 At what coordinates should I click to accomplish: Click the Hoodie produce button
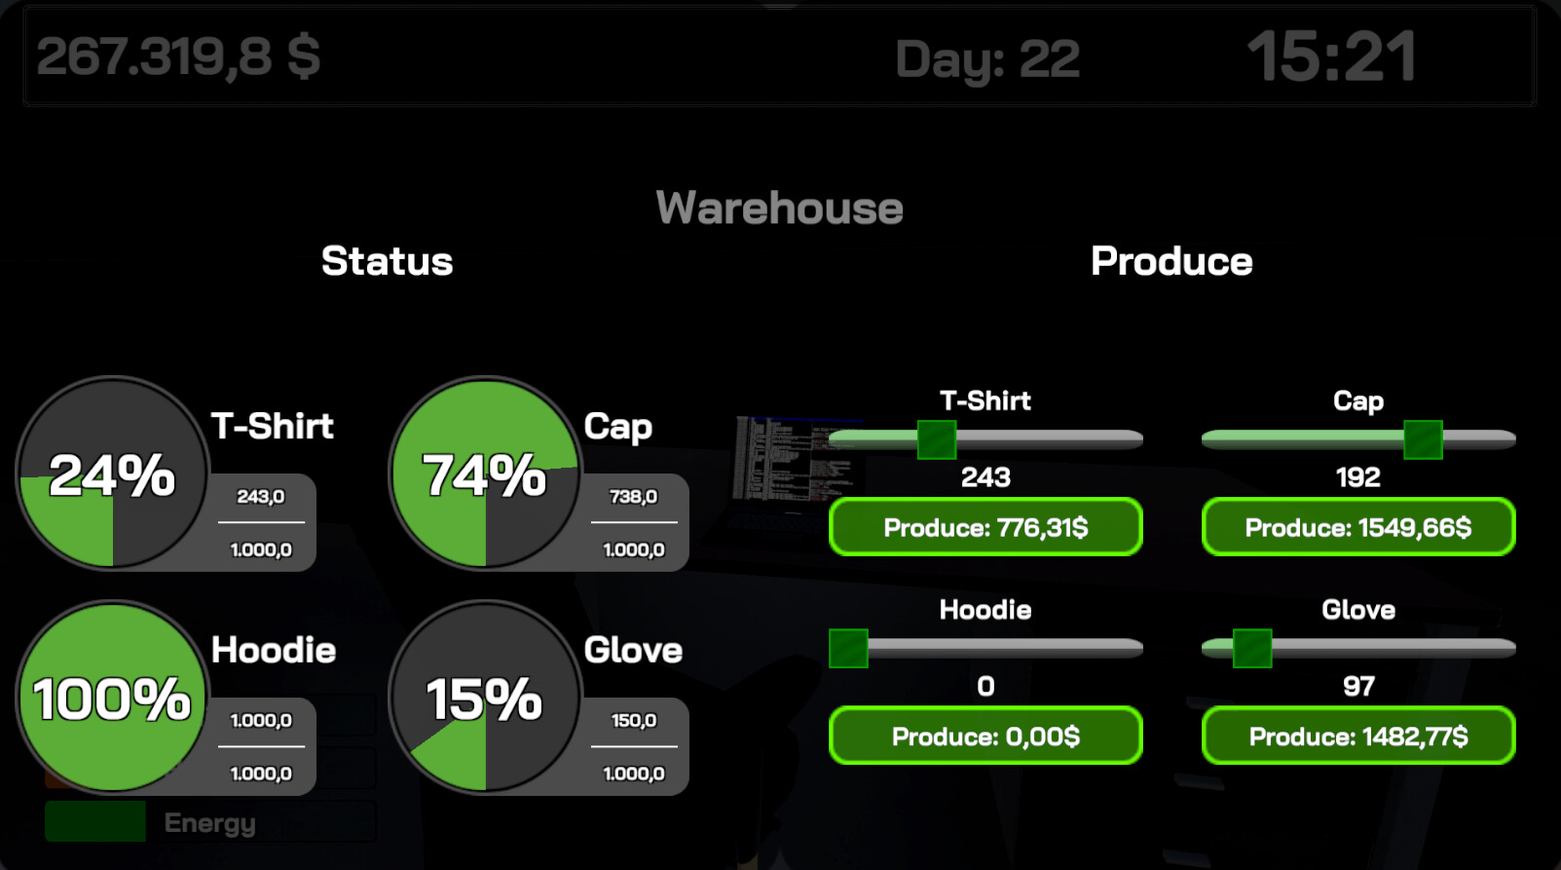[x=985, y=736]
